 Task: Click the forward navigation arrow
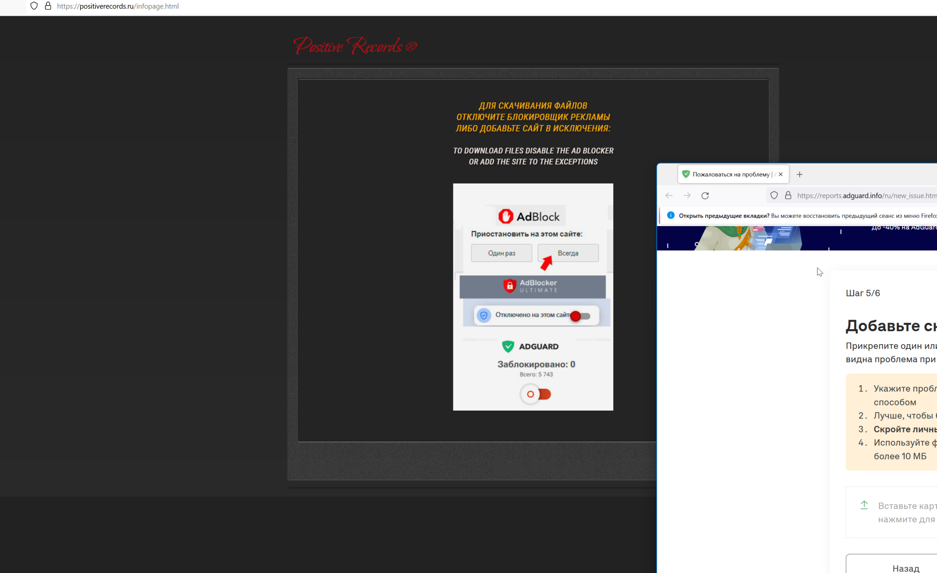687,196
